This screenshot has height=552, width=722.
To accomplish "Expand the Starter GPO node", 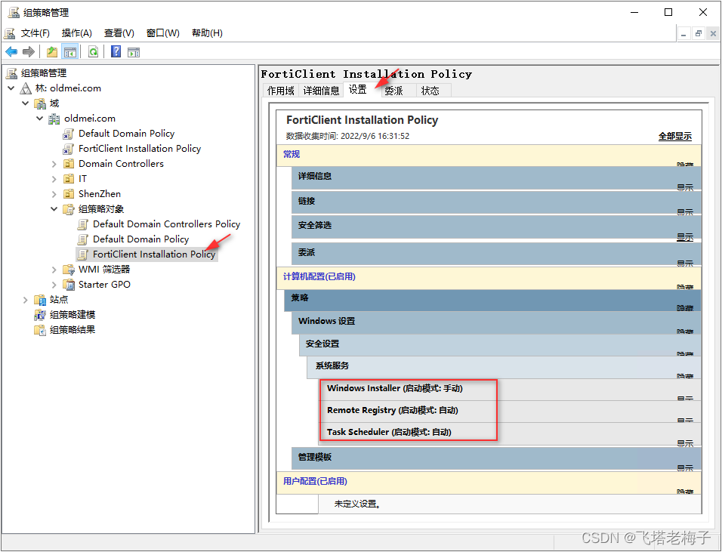I will [54, 285].
